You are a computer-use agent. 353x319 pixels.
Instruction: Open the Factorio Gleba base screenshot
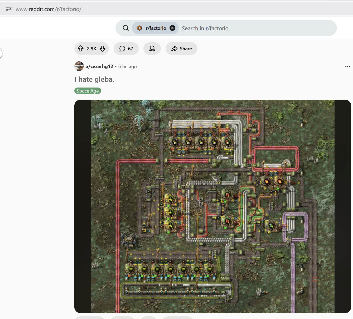coord(213,206)
